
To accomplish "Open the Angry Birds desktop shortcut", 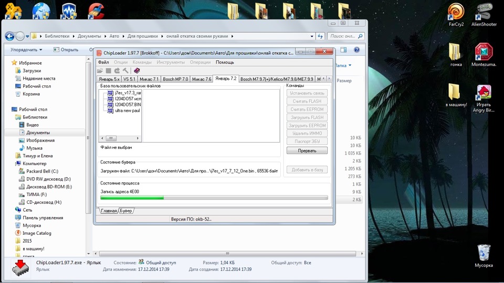I will click(484, 98).
